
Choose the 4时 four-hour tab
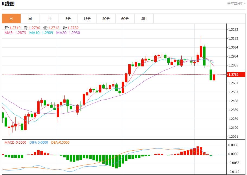pos(144,19)
